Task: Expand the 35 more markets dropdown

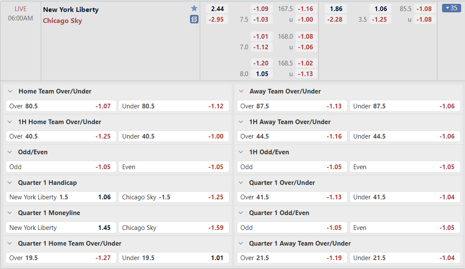Action: (x=451, y=8)
